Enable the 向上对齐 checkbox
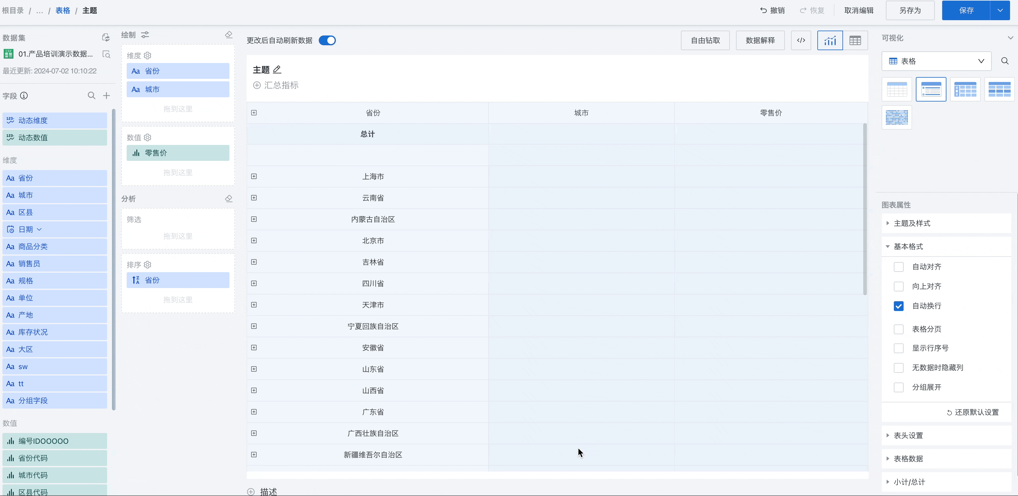 tap(899, 286)
